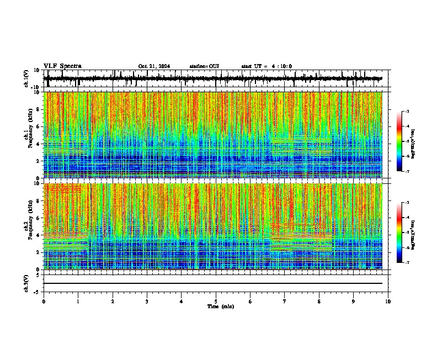Viewport: 437px width, 338px height.
Task: Select the date text "Oct. 21, 2024"
Action: (154, 66)
